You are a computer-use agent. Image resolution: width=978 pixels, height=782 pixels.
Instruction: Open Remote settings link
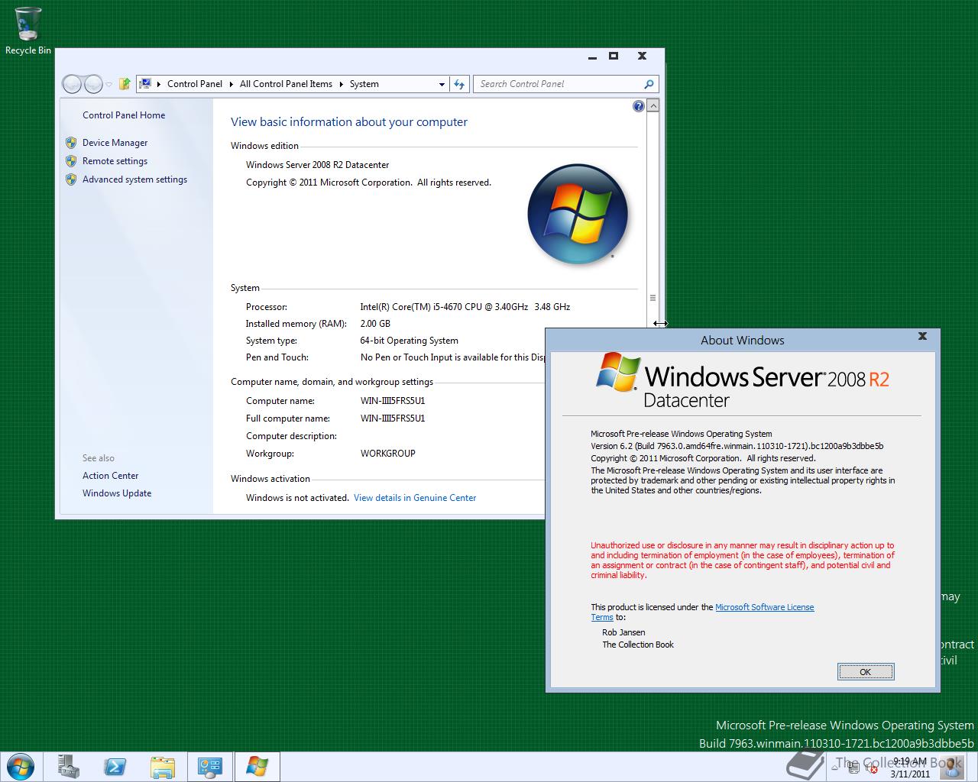(115, 161)
